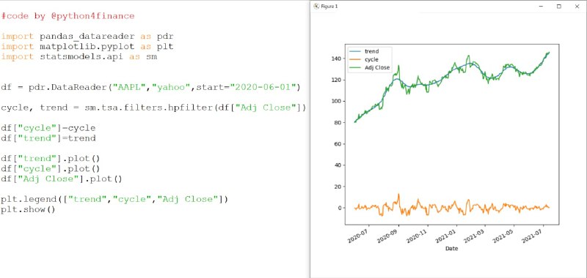Click the 0 y-axis tick label
587x278 pixels.
pyautogui.click(x=340, y=208)
